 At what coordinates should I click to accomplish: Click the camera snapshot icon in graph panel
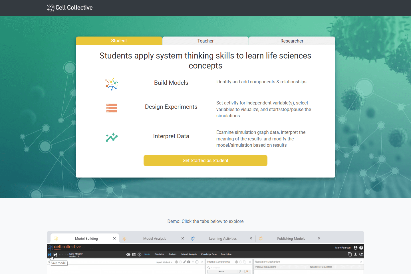click(189, 262)
